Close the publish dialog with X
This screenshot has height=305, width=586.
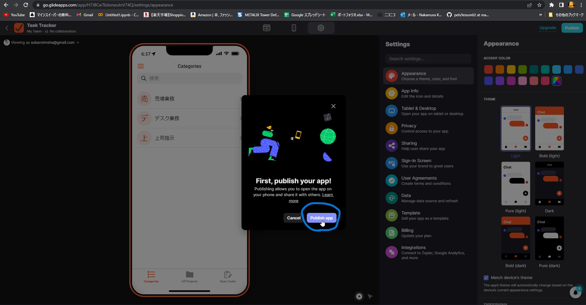[333, 106]
